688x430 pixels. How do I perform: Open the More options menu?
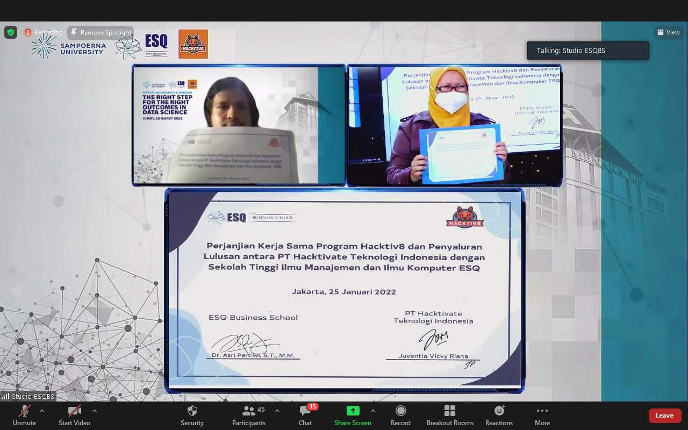(542, 415)
